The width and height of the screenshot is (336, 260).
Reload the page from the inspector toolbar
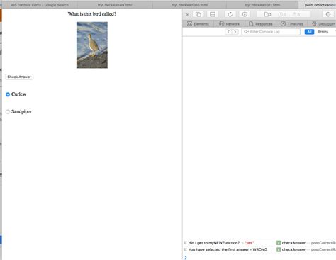(230, 15)
